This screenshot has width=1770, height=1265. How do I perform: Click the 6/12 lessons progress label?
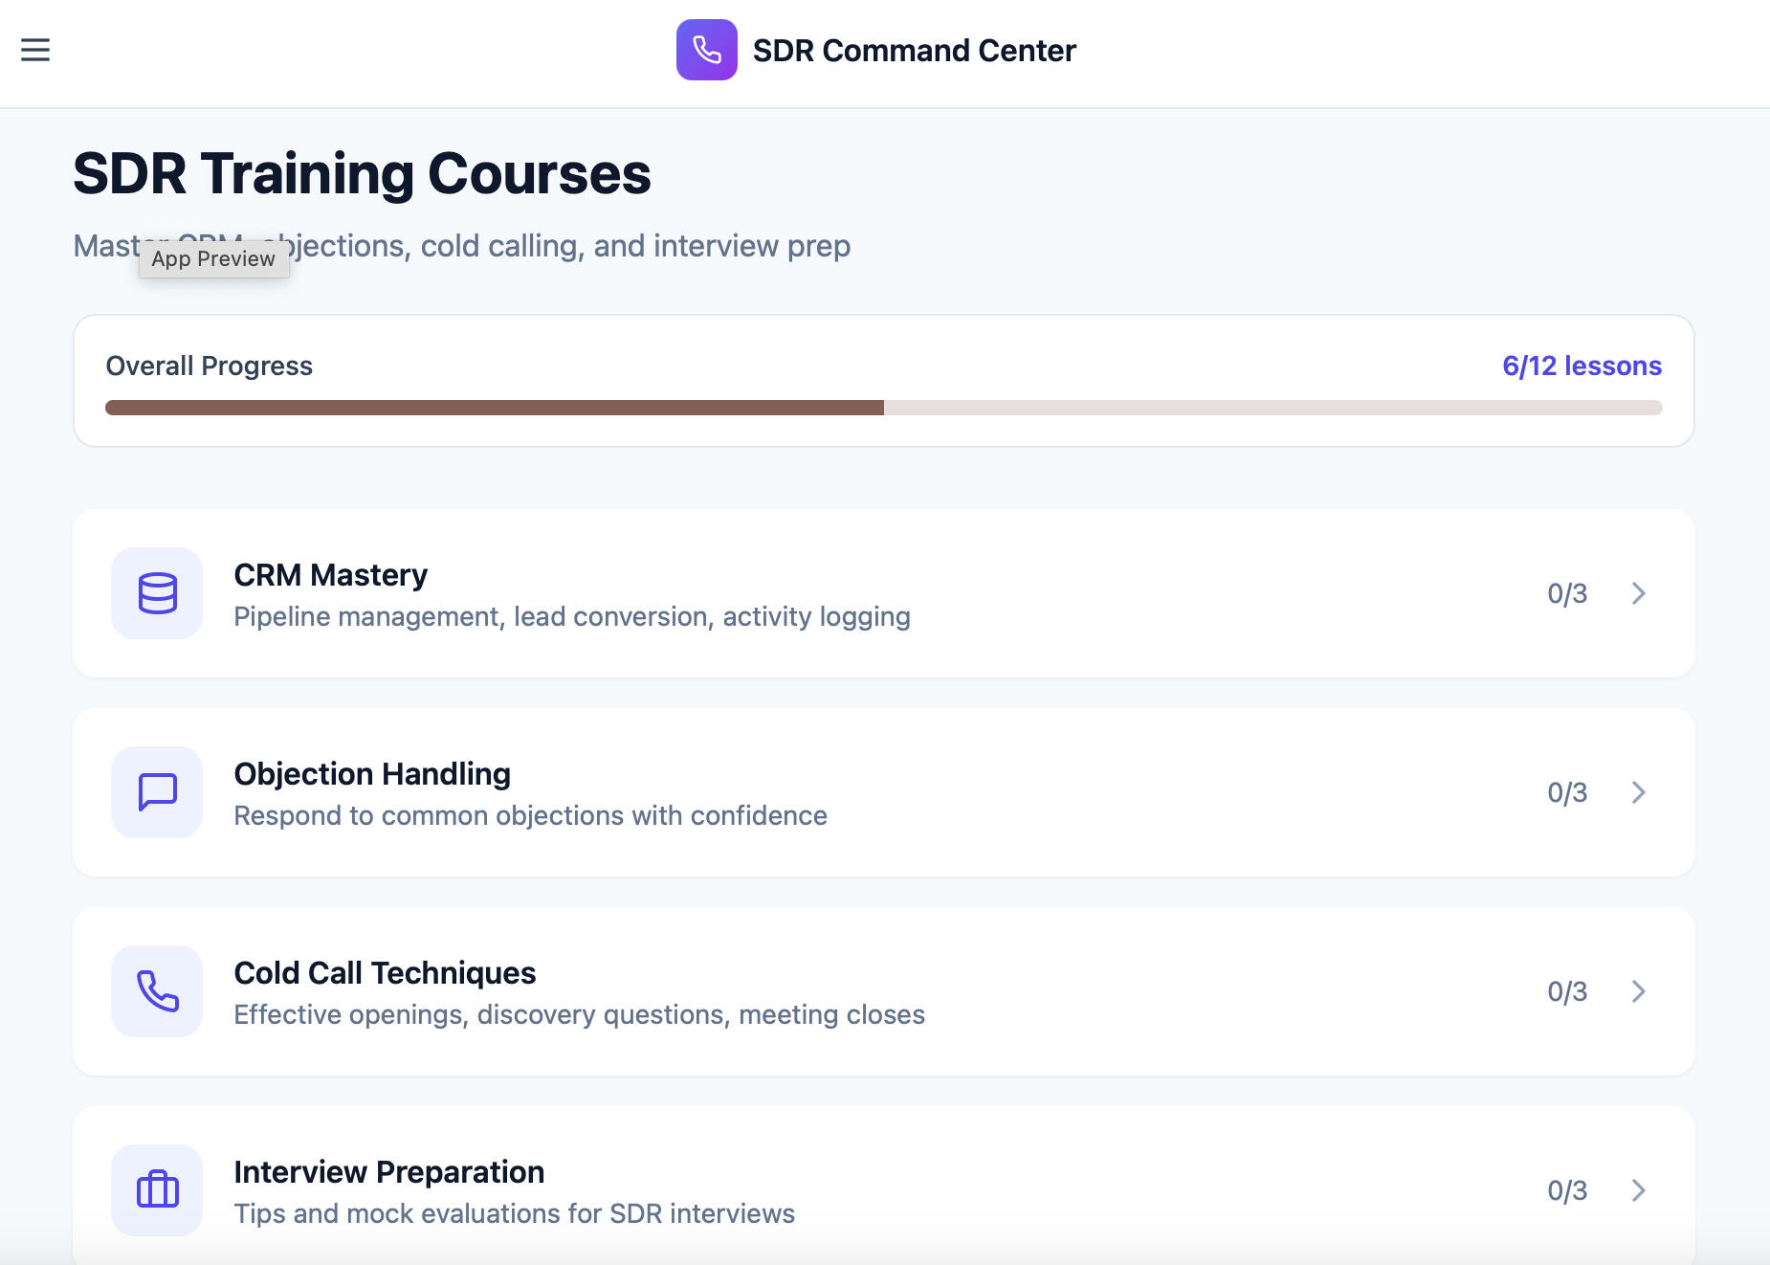click(1582, 366)
